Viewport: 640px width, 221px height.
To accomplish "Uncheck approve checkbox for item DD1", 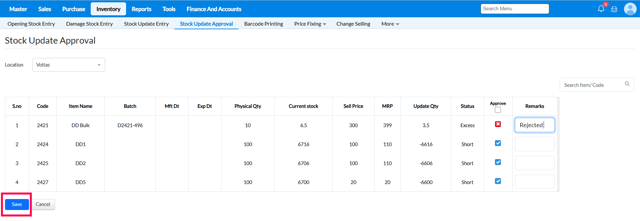I will [x=498, y=143].
